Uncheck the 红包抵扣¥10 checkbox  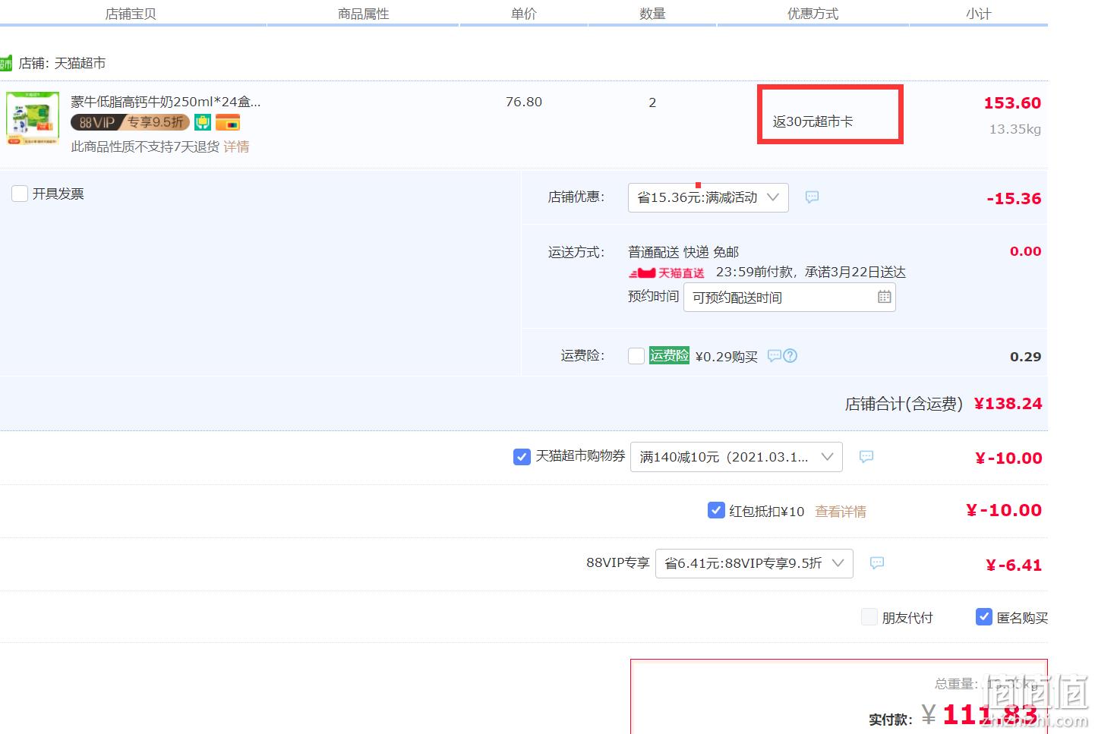pyautogui.click(x=715, y=510)
